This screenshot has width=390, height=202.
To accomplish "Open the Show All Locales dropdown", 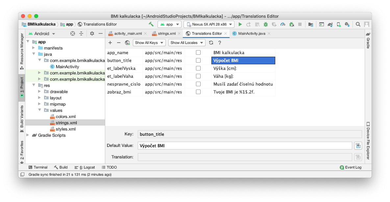I will click(186, 43).
